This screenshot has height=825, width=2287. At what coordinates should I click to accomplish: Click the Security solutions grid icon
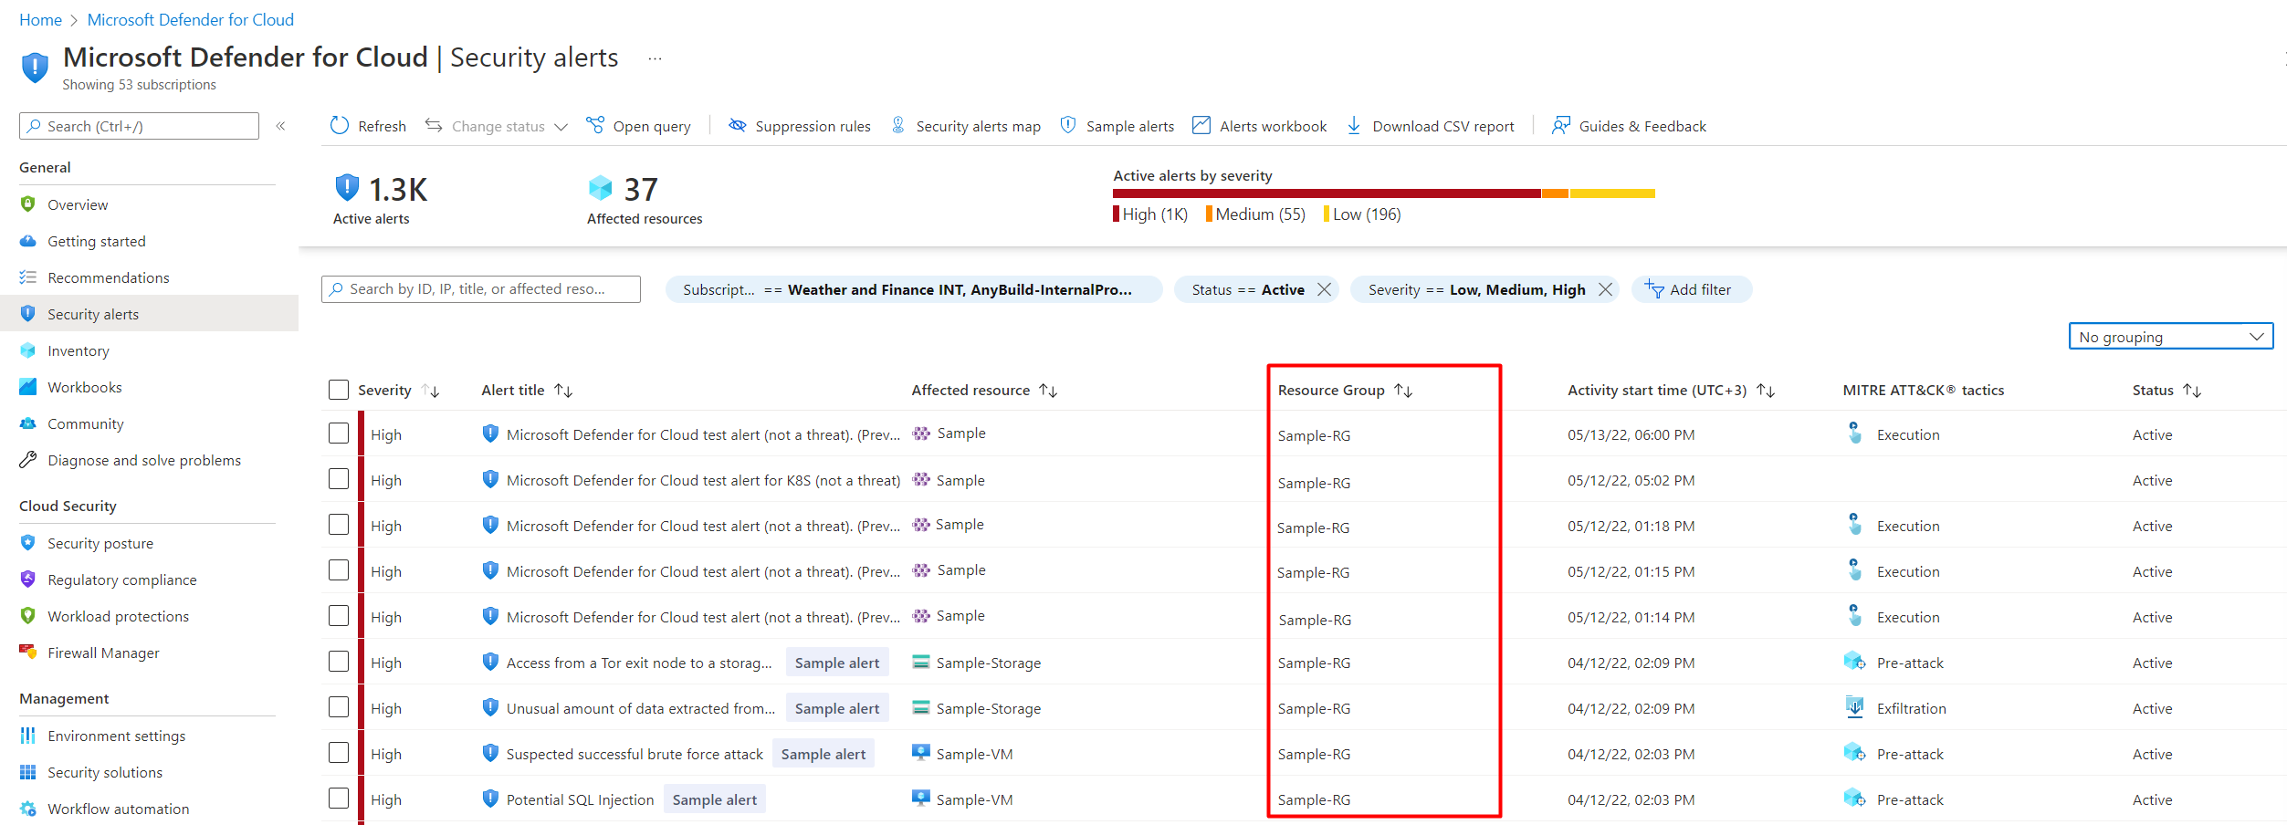click(28, 772)
